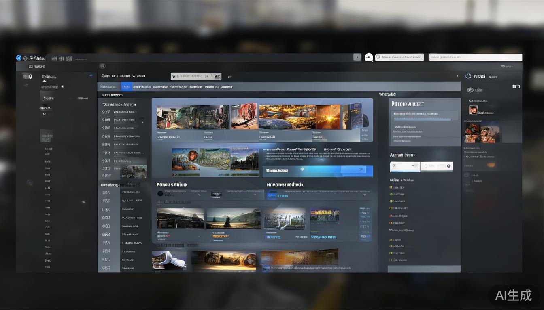
Task: Click the wide blue banner button
Action: [x=318, y=171]
